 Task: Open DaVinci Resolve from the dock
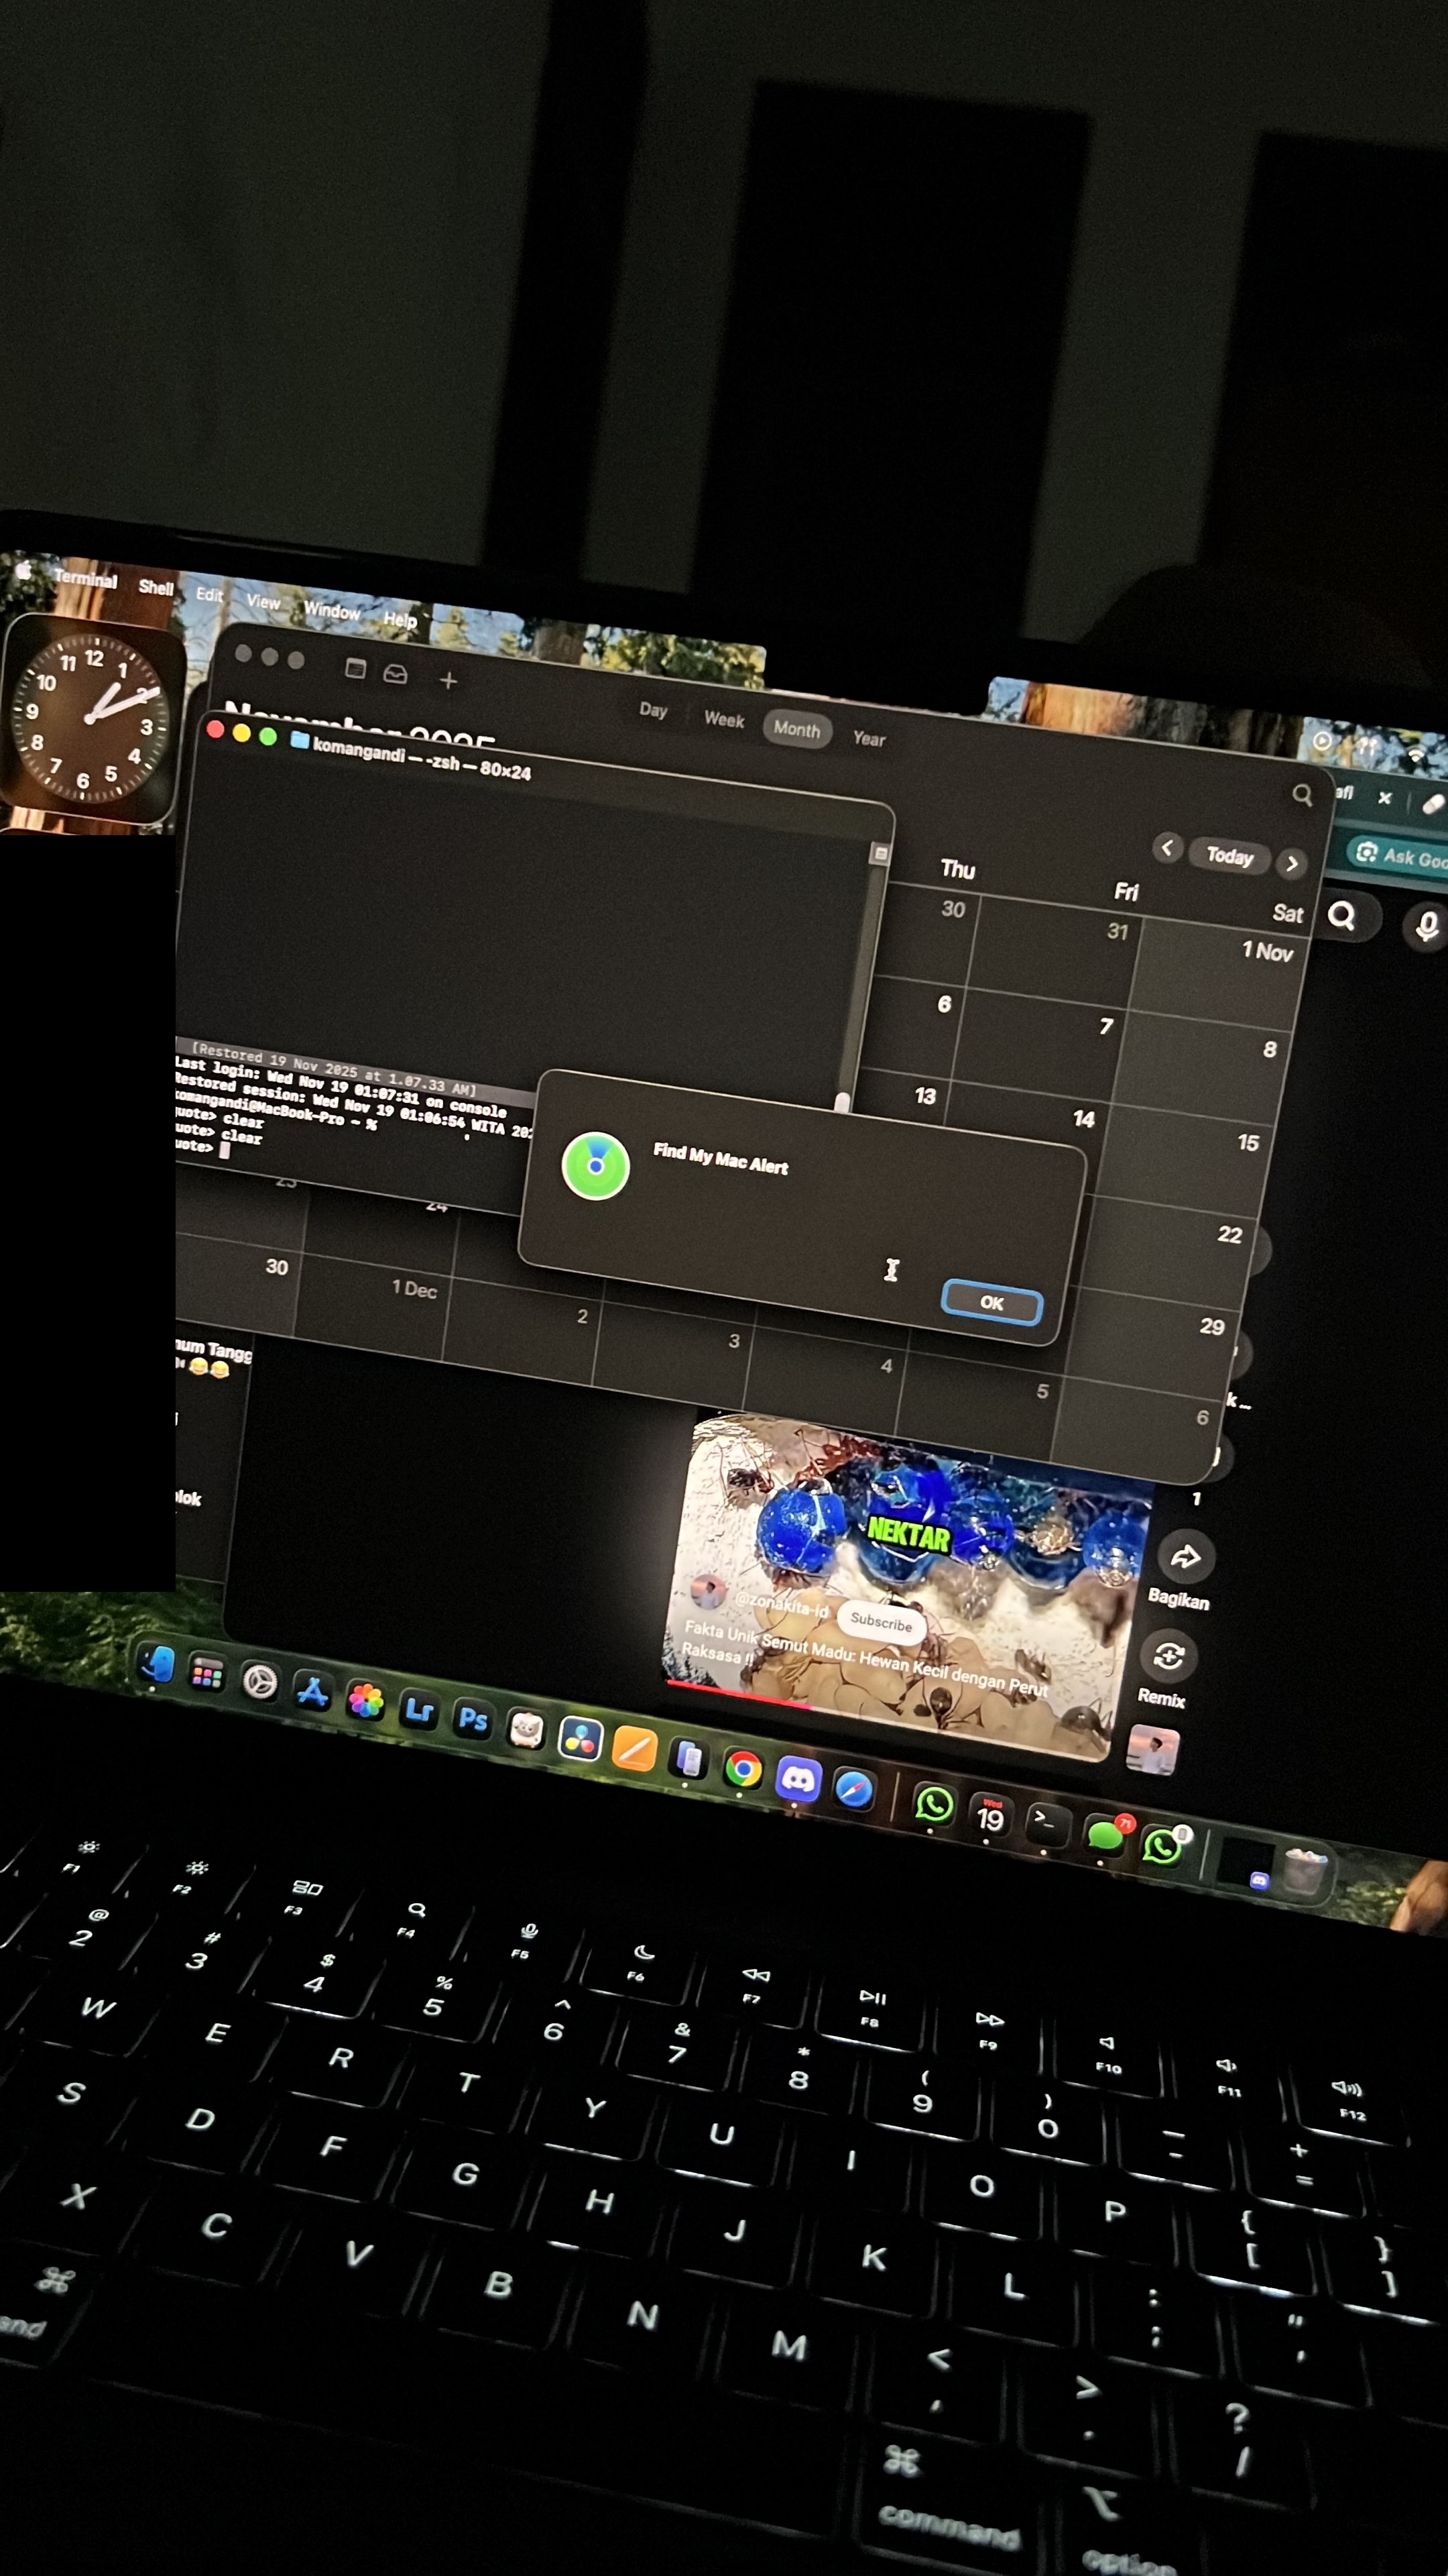coord(581,1739)
